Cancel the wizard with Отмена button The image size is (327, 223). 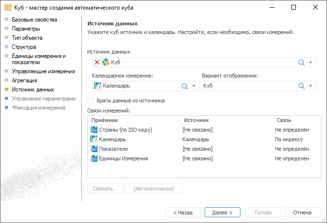click(302, 212)
